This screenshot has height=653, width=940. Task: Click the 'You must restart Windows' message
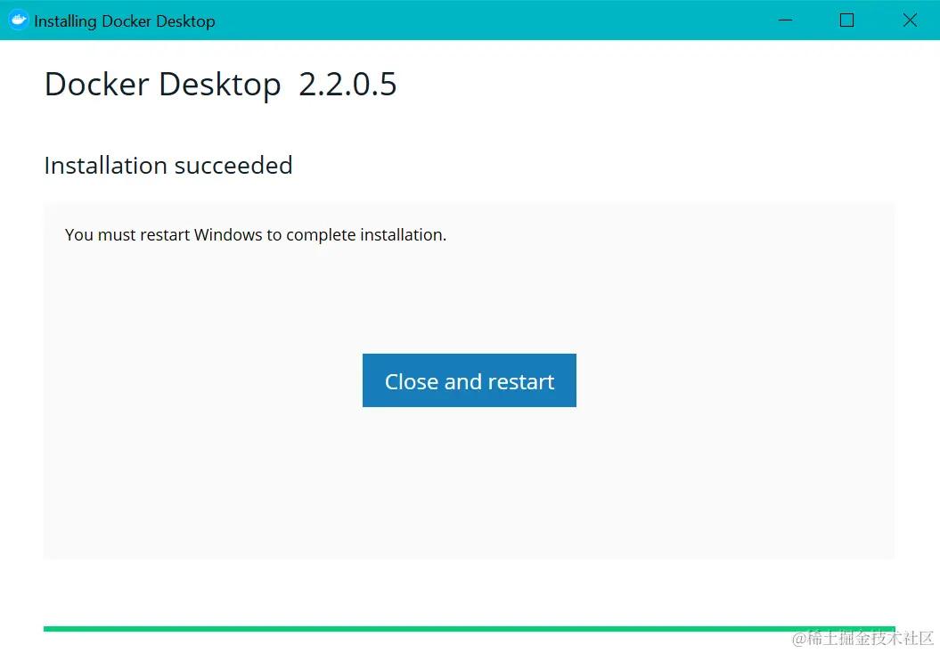[x=256, y=235]
